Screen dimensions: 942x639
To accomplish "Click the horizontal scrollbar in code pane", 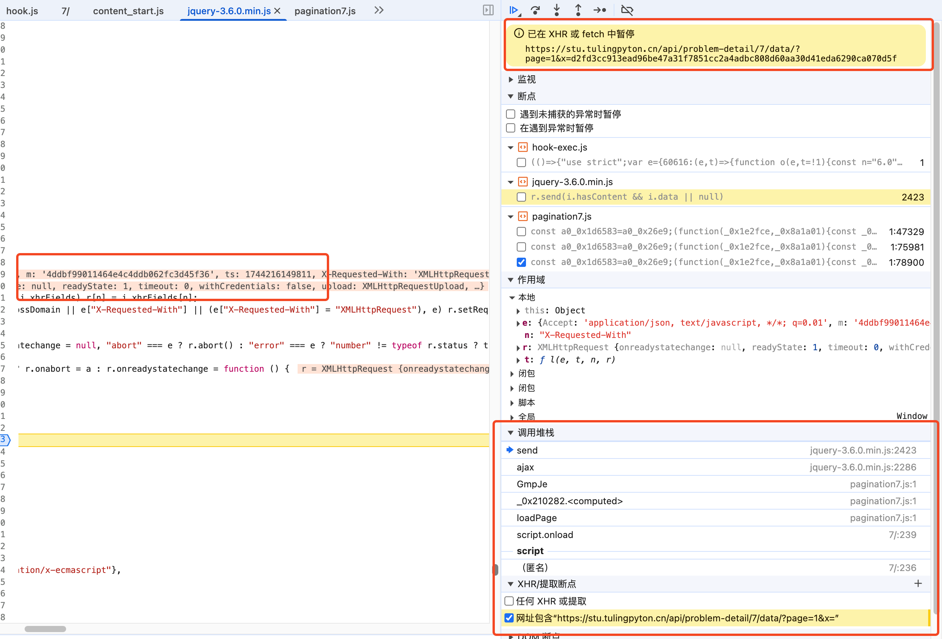I will point(45,629).
